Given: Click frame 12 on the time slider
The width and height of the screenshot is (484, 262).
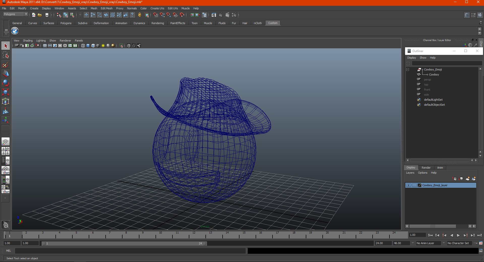Looking at the screenshot, I should point(194,235).
